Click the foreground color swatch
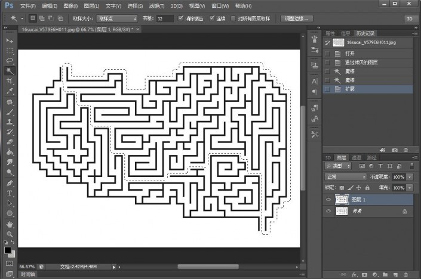 8,251
